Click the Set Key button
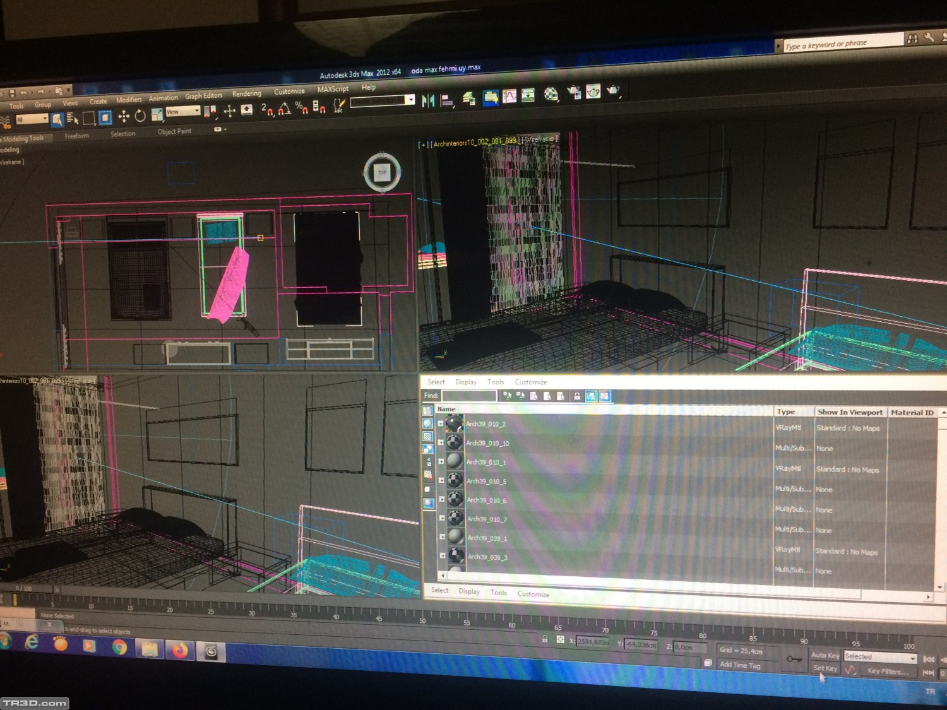This screenshot has width=947, height=710. click(x=825, y=668)
